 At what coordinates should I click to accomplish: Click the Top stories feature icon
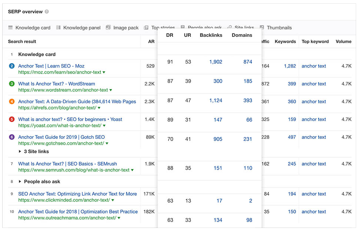click(x=146, y=27)
